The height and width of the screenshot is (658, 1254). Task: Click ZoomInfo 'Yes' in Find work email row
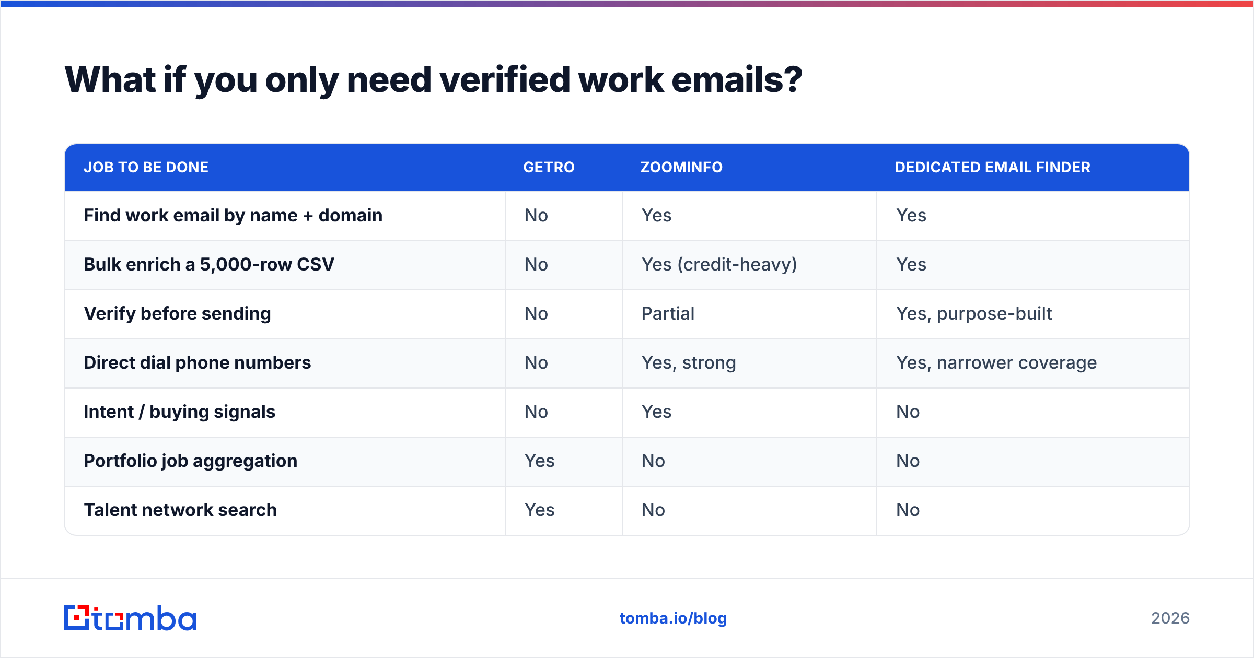[x=656, y=215]
